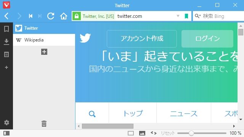Open the Downloads panel
Viewport: 244px width, 137px height.
click(6, 42)
